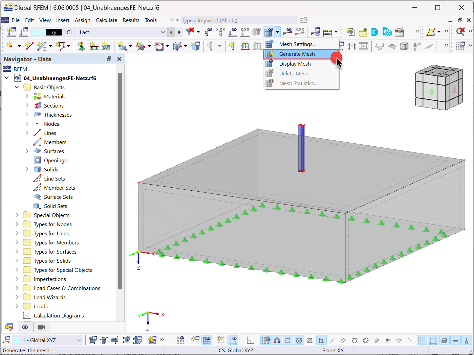Open Mesh Statistics from the dropdown menu
The image size is (474, 355).
tap(298, 83)
